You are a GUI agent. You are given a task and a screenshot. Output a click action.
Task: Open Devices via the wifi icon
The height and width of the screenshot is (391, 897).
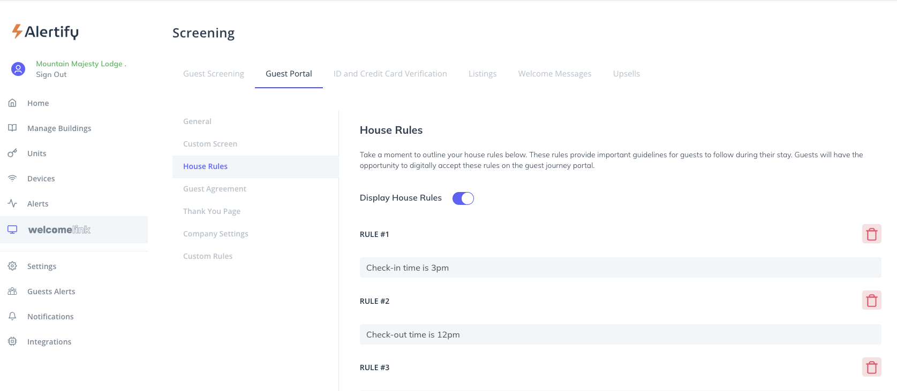[x=12, y=178]
